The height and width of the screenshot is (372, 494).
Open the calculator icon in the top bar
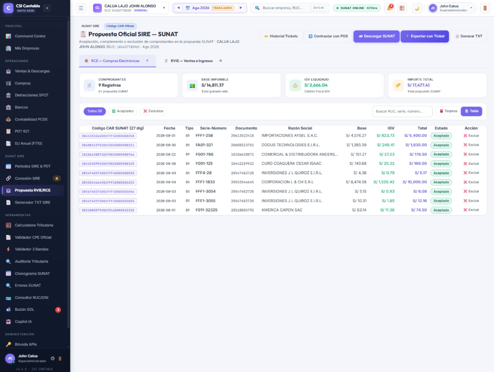(x=402, y=8)
